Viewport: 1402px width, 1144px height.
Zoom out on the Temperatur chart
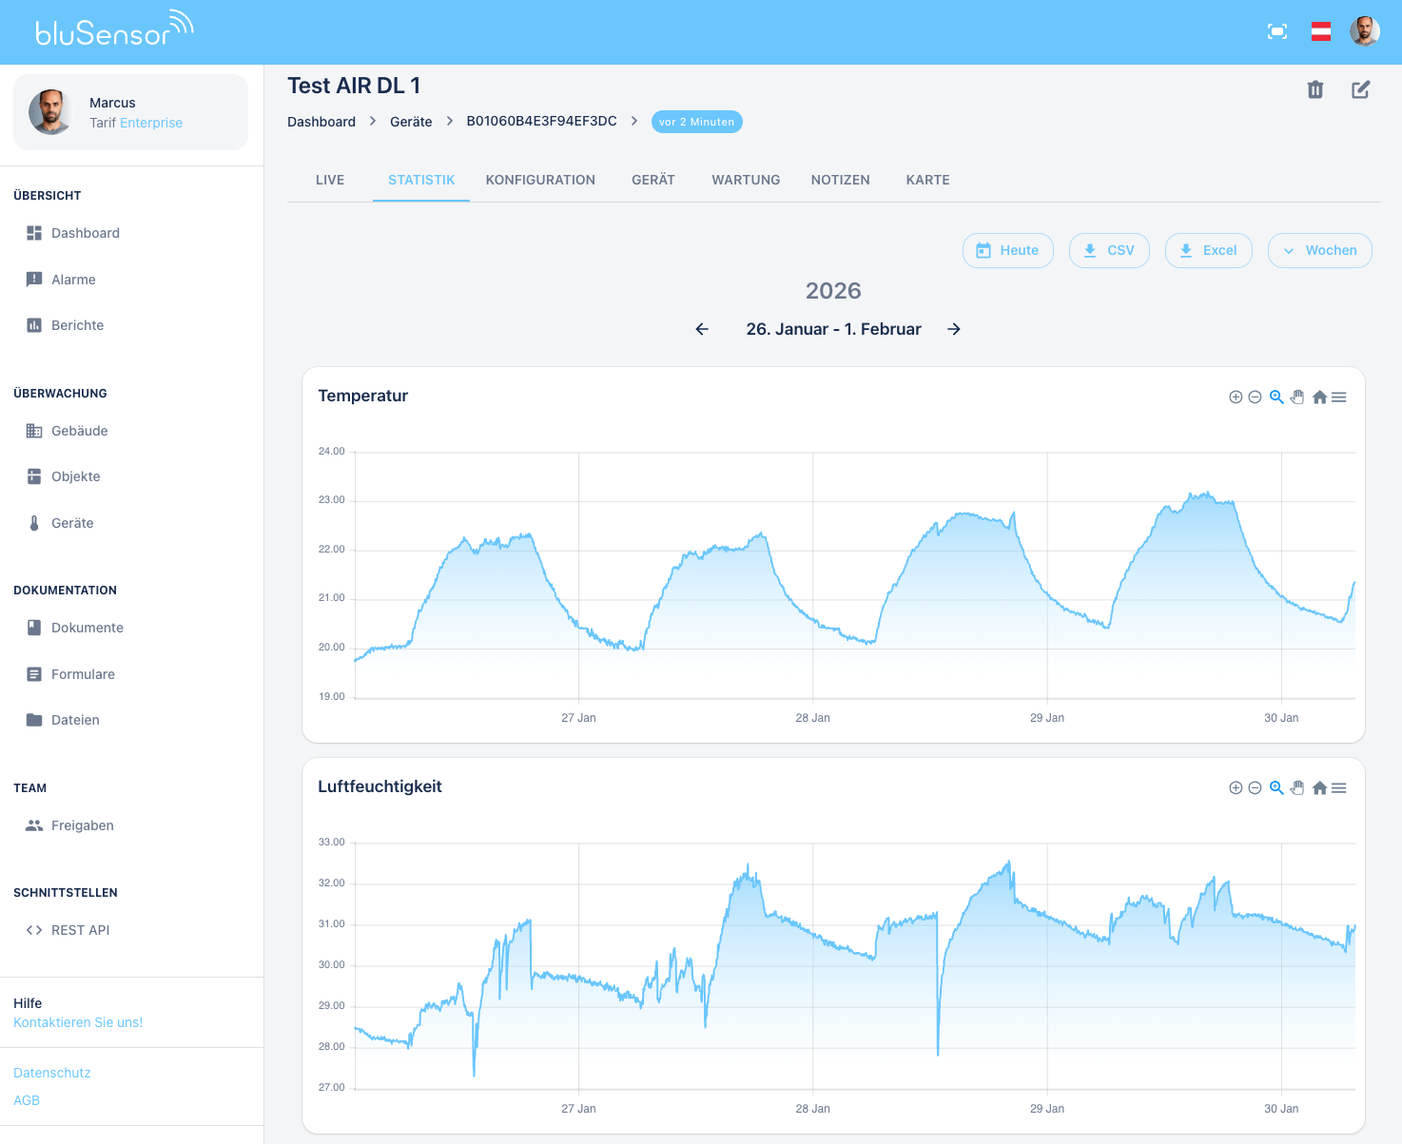tap(1254, 397)
